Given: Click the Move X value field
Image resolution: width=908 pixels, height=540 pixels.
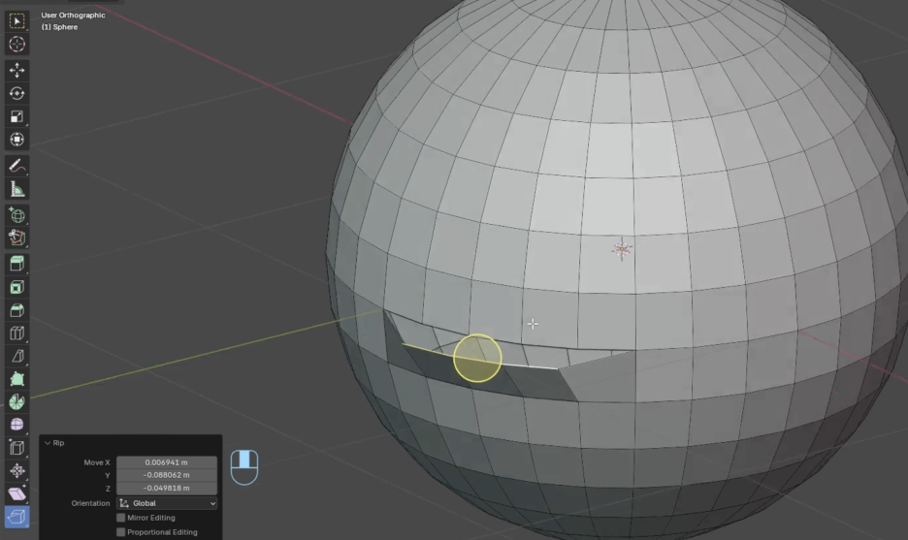Looking at the screenshot, I should (x=167, y=462).
